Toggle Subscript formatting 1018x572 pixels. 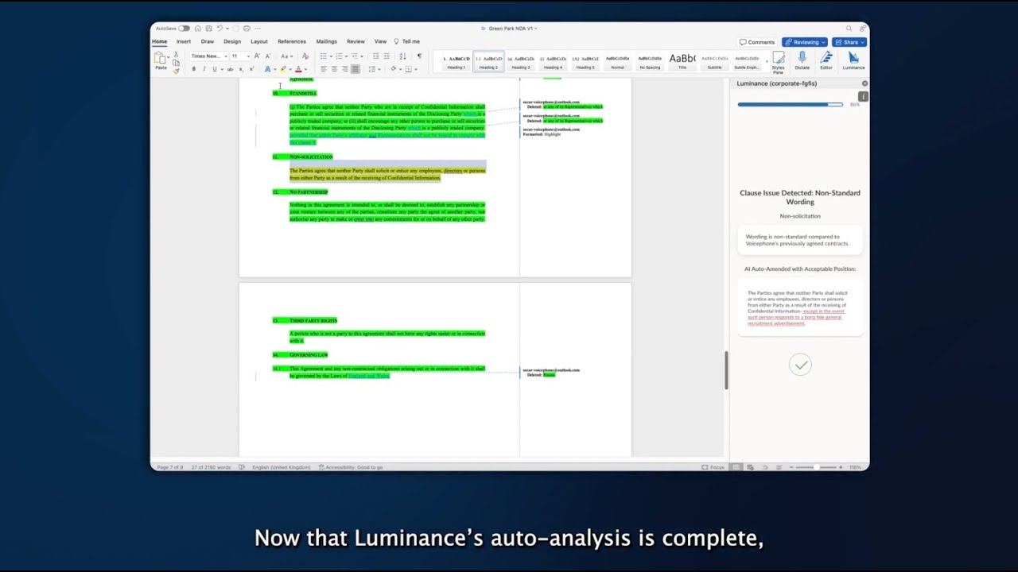[x=241, y=69]
